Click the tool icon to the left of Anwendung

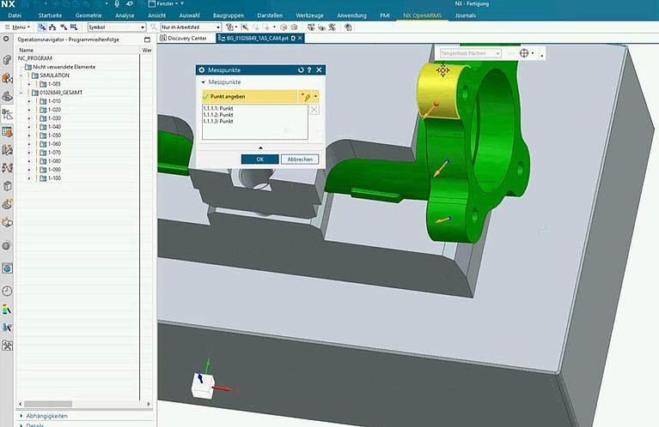click(x=311, y=27)
